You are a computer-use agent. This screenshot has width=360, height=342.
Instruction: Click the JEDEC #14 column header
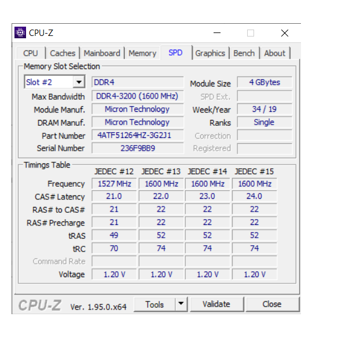click(x=207, y=172)
